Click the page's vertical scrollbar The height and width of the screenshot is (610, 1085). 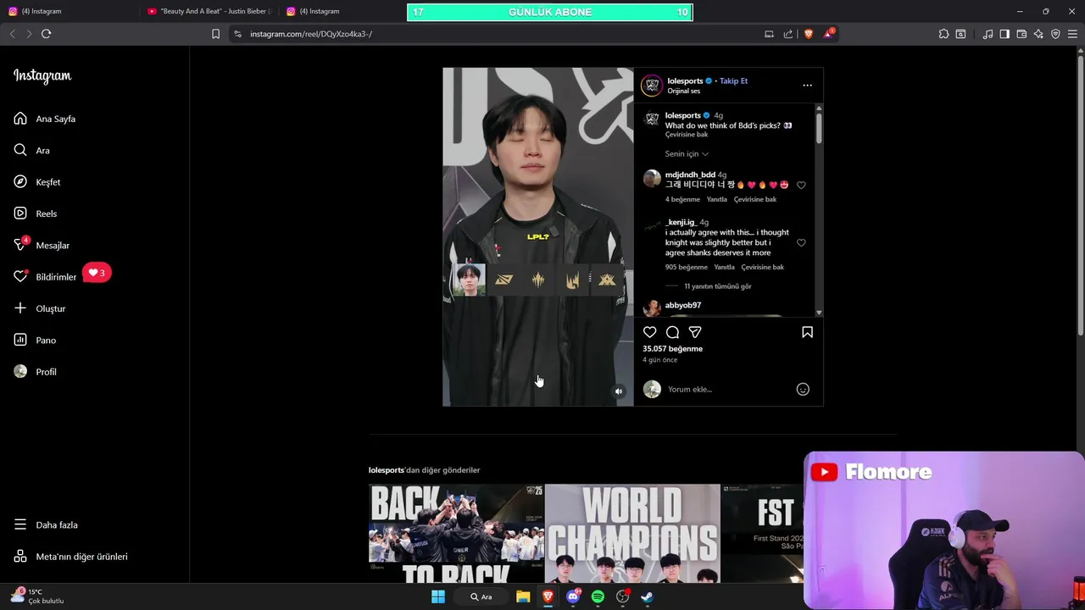click(x=1080, y=195)
